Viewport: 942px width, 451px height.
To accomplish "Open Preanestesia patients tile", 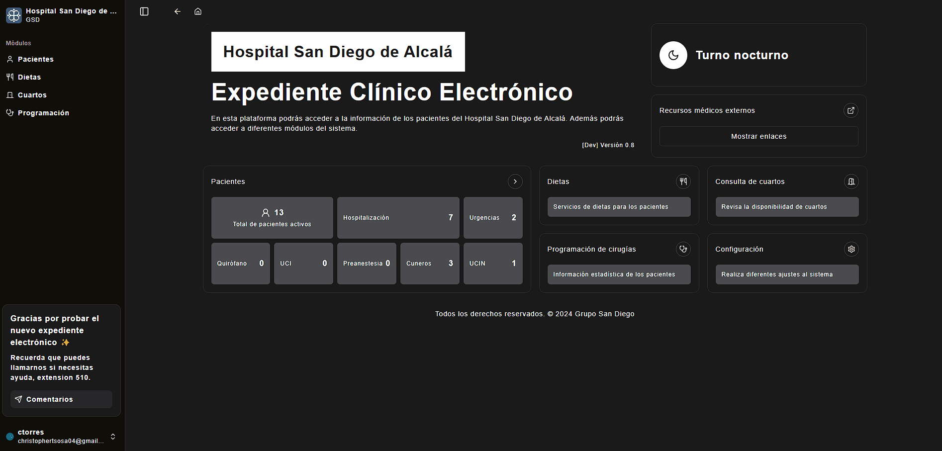I will (367, 264).
